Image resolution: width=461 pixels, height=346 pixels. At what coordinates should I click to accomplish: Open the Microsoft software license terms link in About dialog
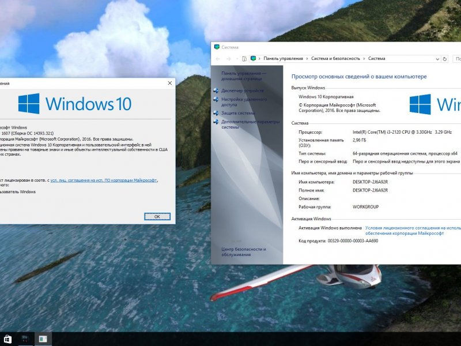point(104,180)
